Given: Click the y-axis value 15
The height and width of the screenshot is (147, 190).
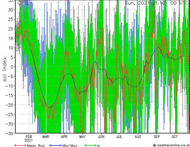Looking at the screenshot, I should 11,38.
